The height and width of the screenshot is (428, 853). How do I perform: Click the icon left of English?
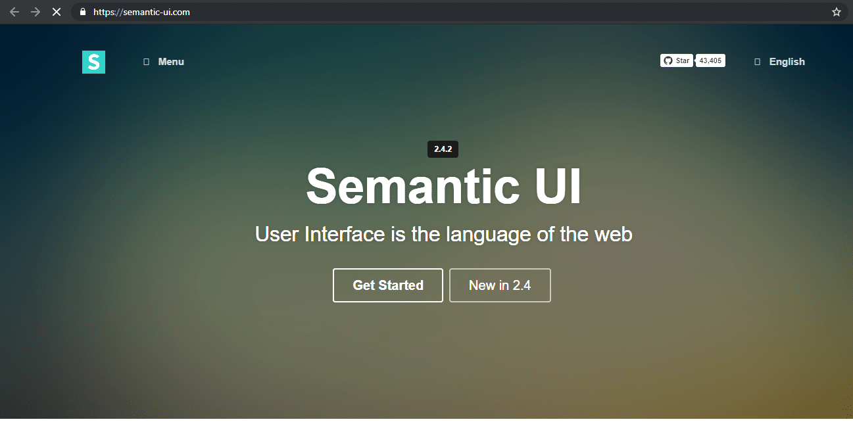click(x=757, y=62)
